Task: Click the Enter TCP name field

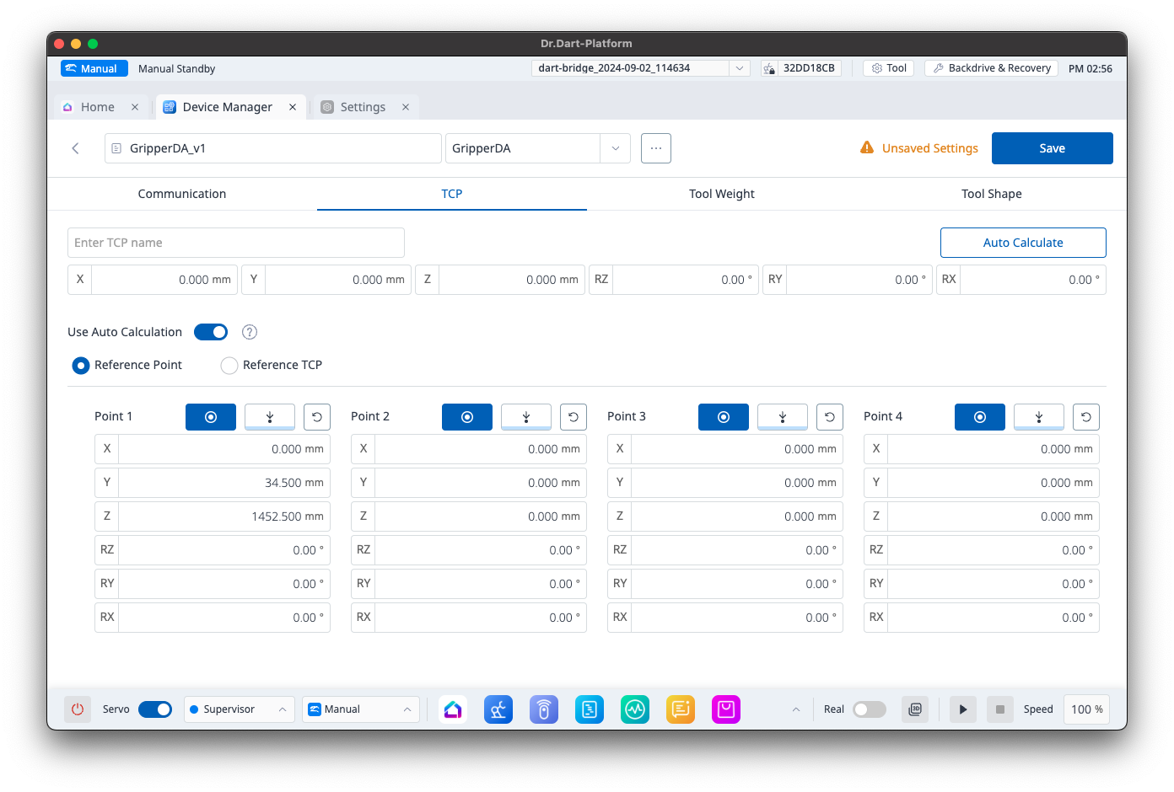Action: coord(236,243)
